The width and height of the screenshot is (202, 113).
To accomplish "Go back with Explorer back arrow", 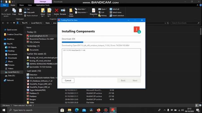I will coord(3,23).
